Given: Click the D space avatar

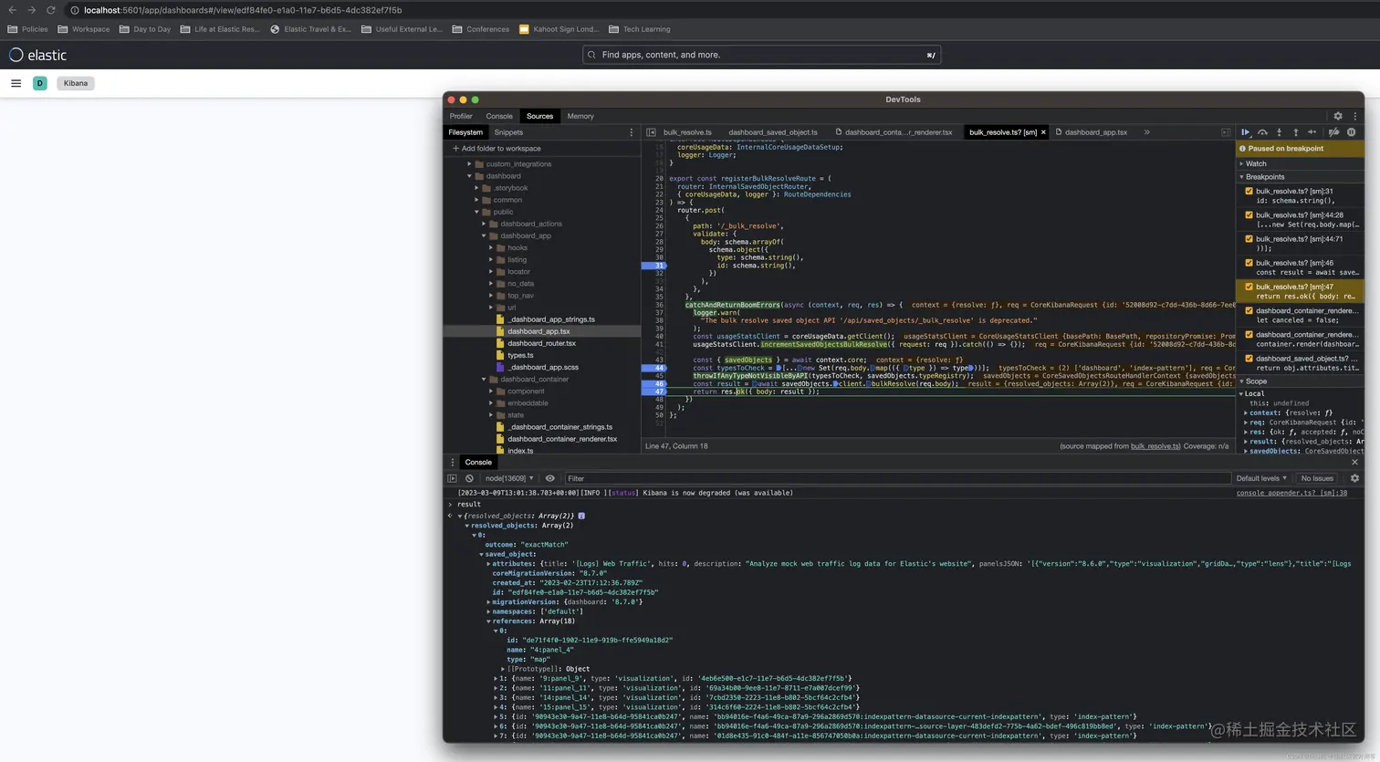Looking at the screenshot, I should pyautogui.click(x=39, y=83).
